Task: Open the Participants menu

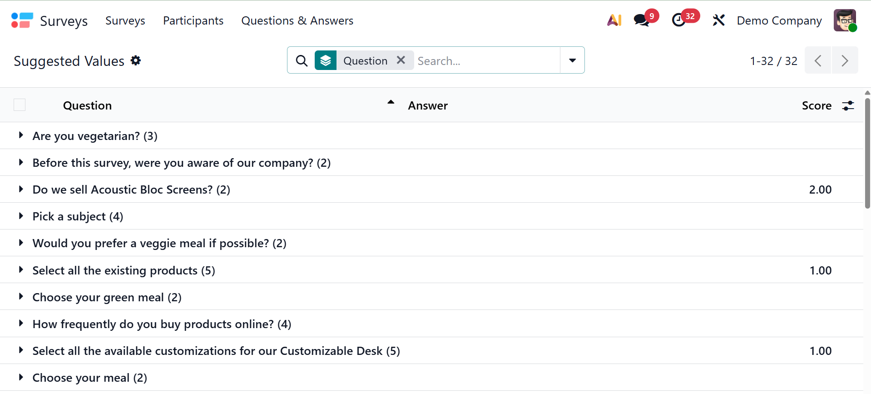Action: [193, 21]
